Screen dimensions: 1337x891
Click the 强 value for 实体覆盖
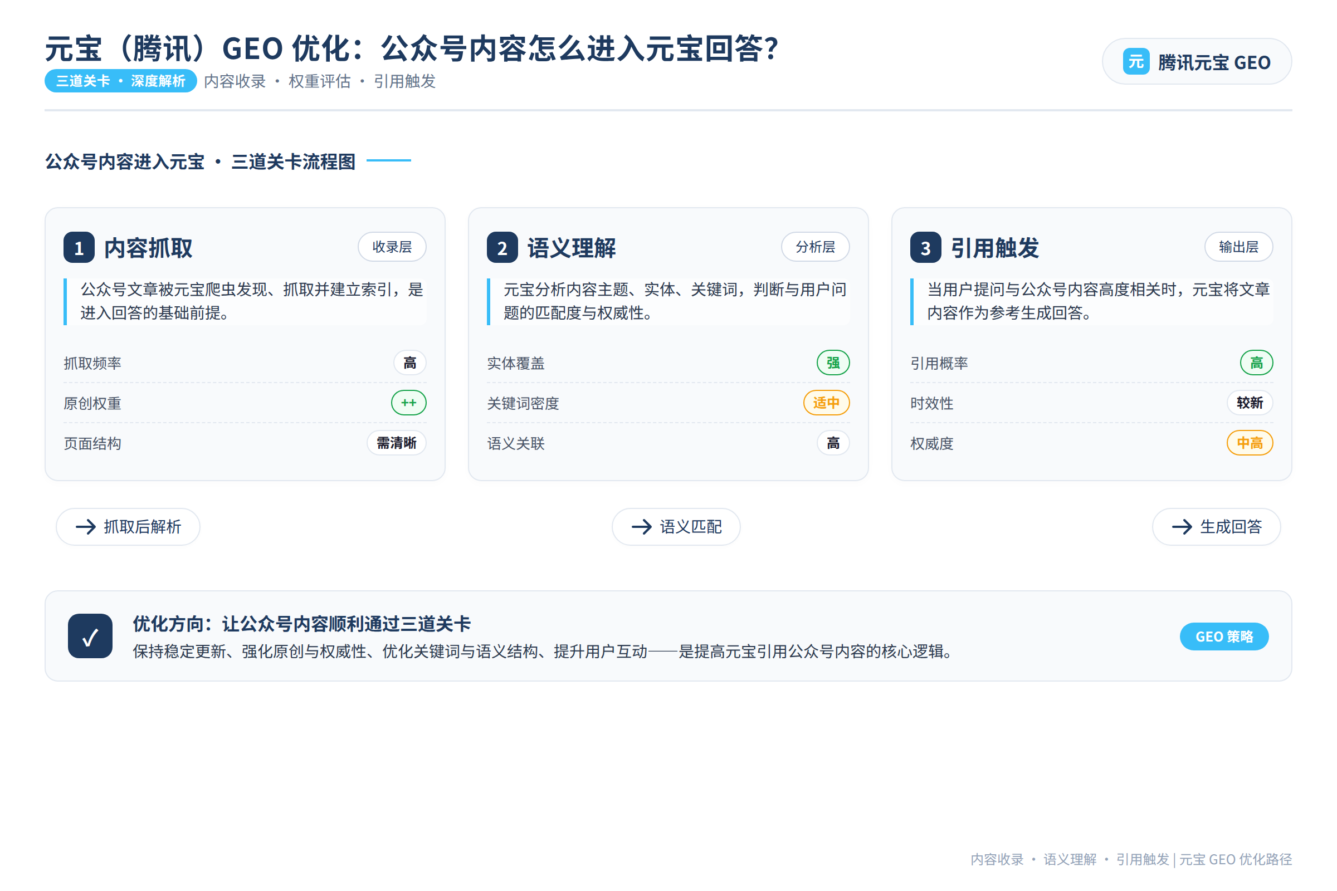[833, 363]
